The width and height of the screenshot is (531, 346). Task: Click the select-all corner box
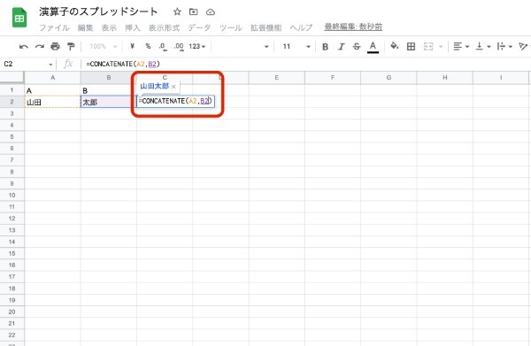click(x=12, y=78)
